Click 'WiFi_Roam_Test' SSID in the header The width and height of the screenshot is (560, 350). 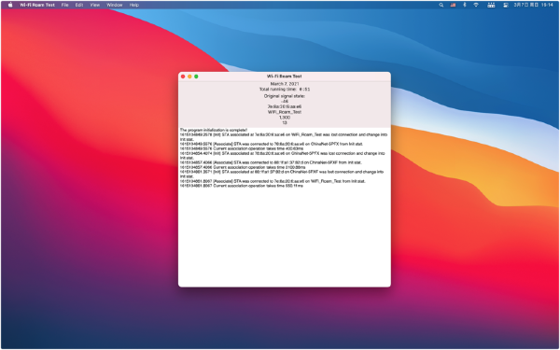point(285,112)
